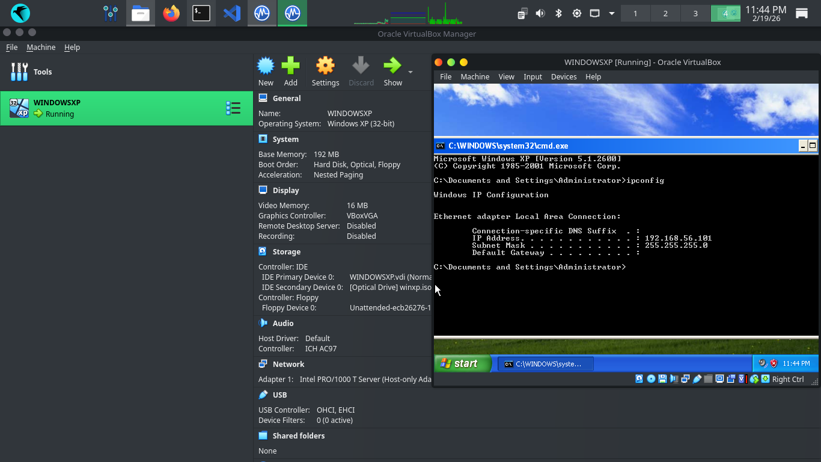
Task: Click the Show VM arrow icon
Action: click(x=392, y=66)
